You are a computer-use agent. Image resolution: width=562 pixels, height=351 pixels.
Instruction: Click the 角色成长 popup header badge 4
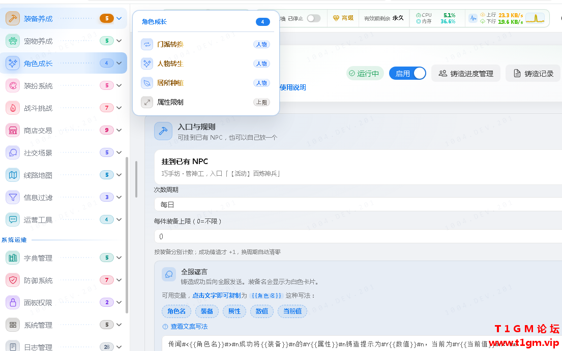pyautogui.click(x=263, y=22)
